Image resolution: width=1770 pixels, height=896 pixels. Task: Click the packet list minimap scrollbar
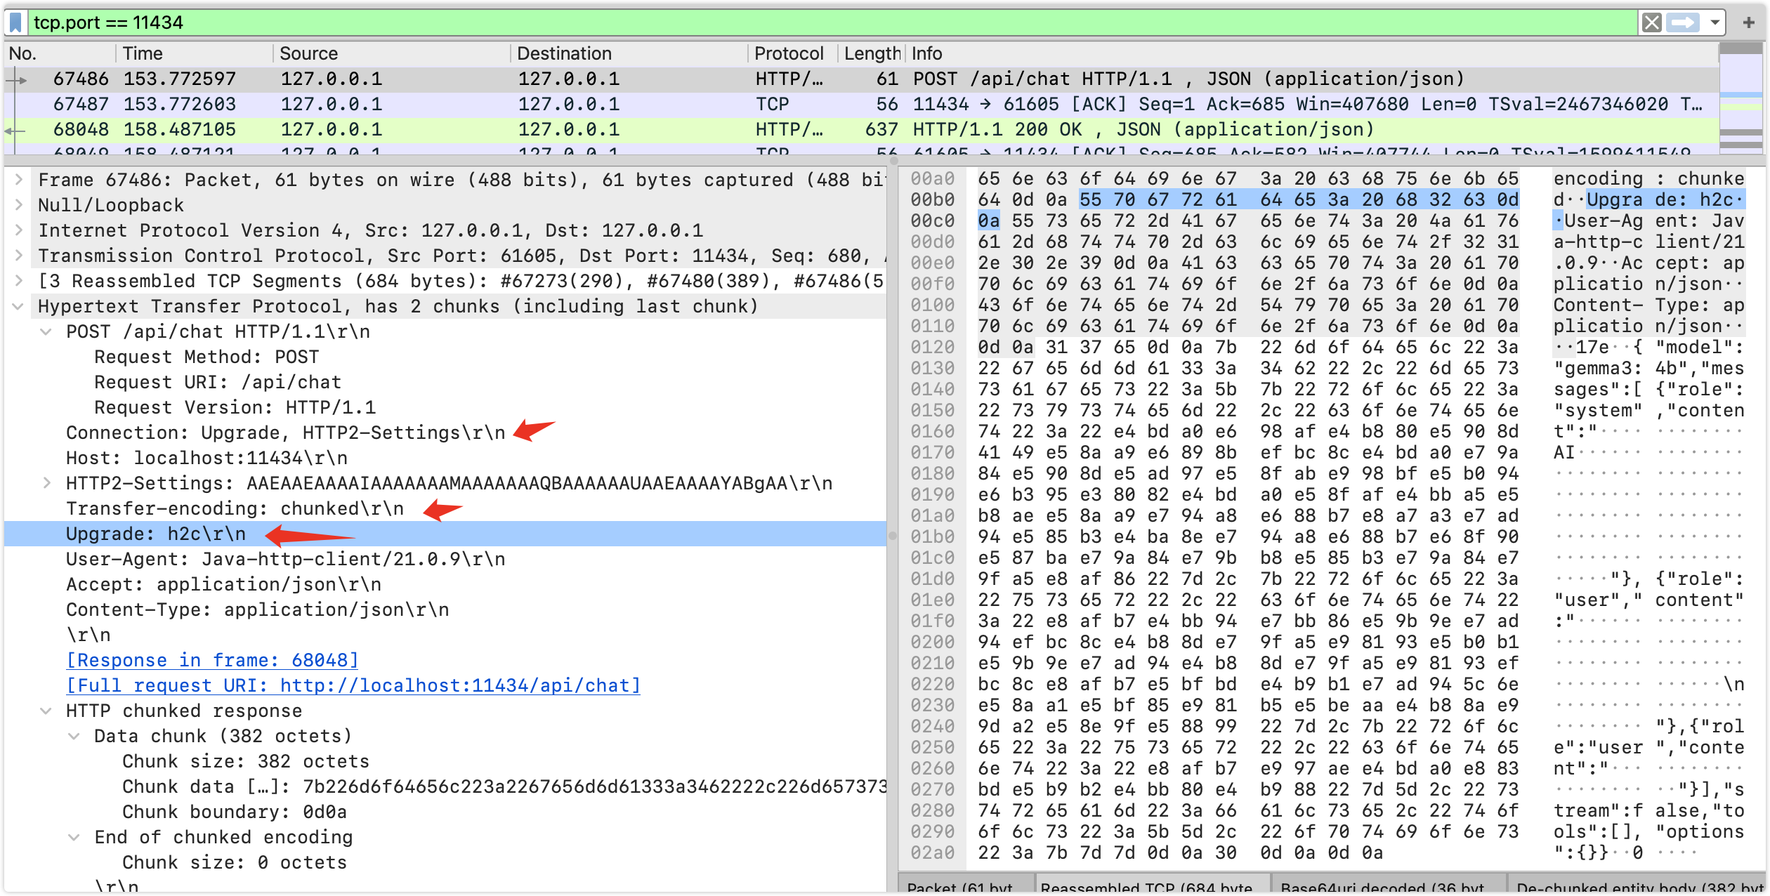(x=1740, y=98)
